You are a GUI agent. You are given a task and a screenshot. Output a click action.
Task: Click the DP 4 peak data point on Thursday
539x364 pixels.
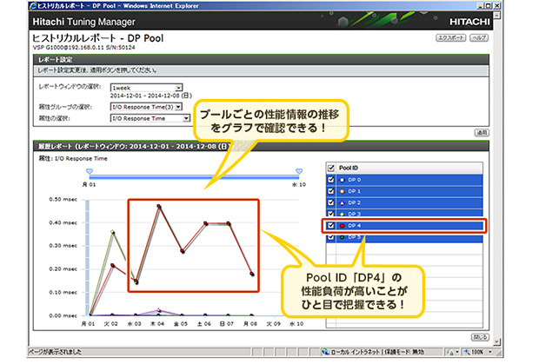(159, 207)
